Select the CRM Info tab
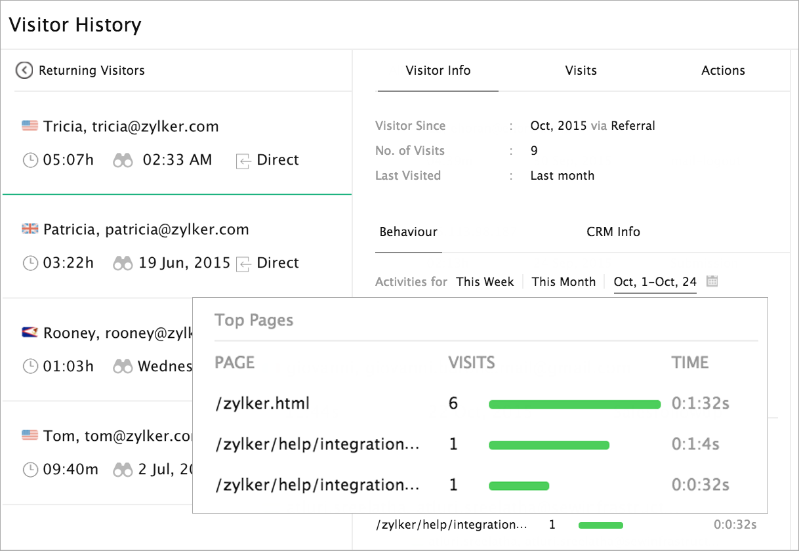This screenshot has width=799, height=551. (x=613, y=232)
